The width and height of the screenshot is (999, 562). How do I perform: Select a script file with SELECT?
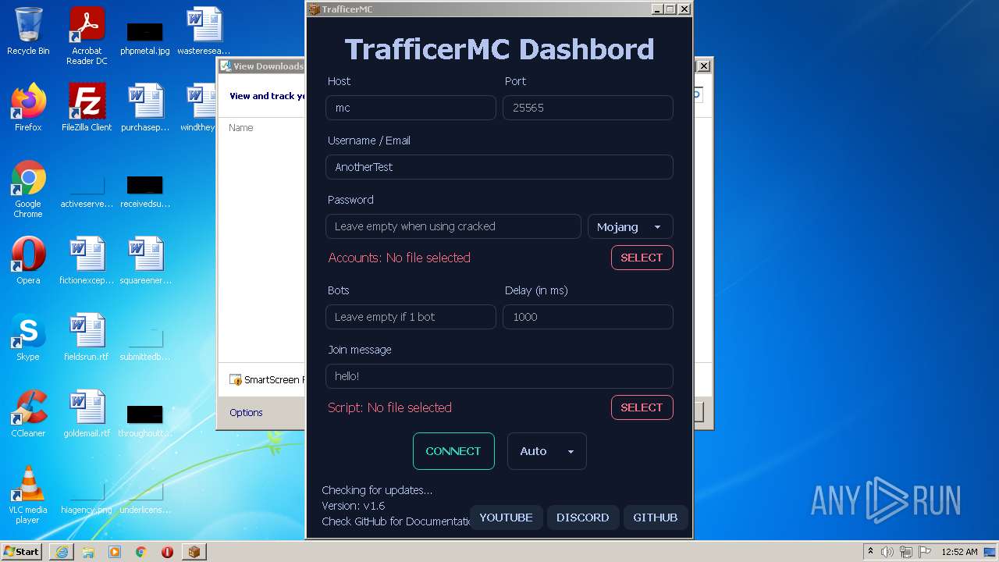pyautogui.click(x=642, y=407)
